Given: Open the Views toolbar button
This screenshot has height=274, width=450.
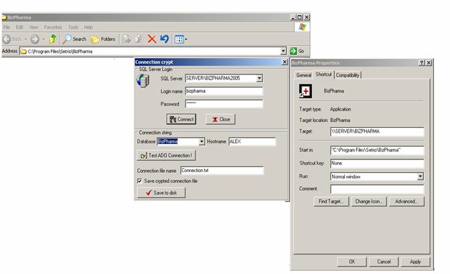Looking at the screenshot, I should [x=179, y=39].
